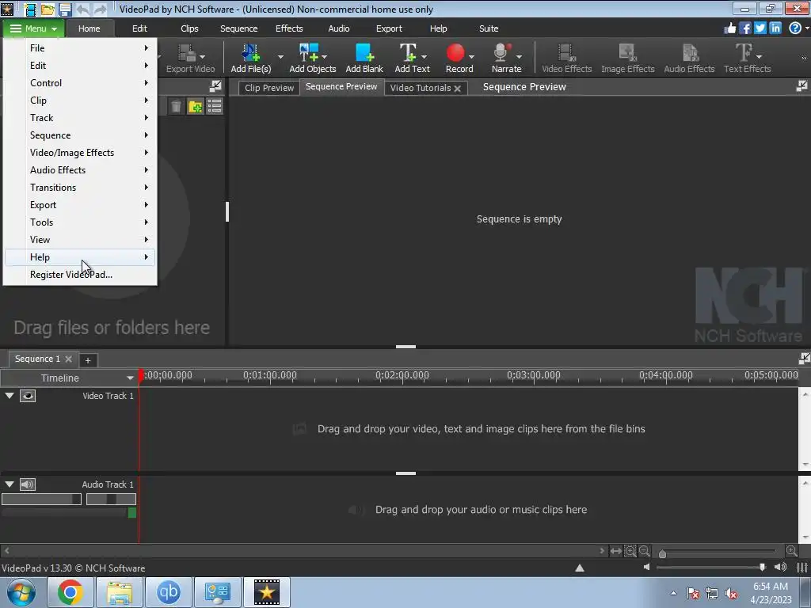Click the Undo arrow in title bar
811x608 pixels.
(82, 9)
